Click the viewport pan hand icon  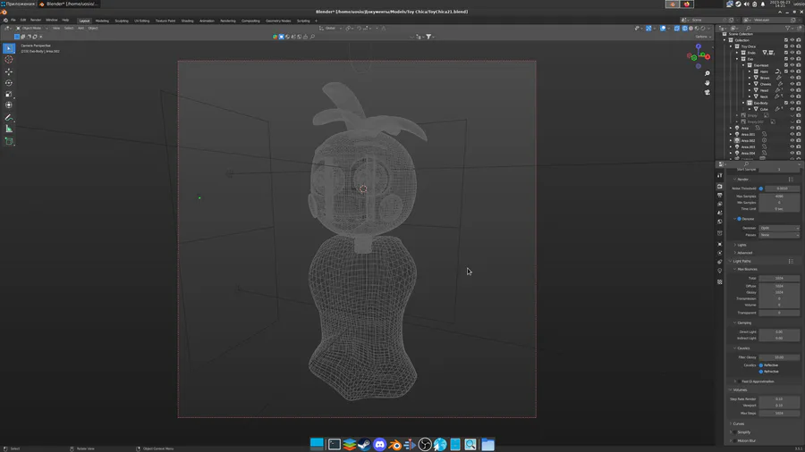click(707, 83)
